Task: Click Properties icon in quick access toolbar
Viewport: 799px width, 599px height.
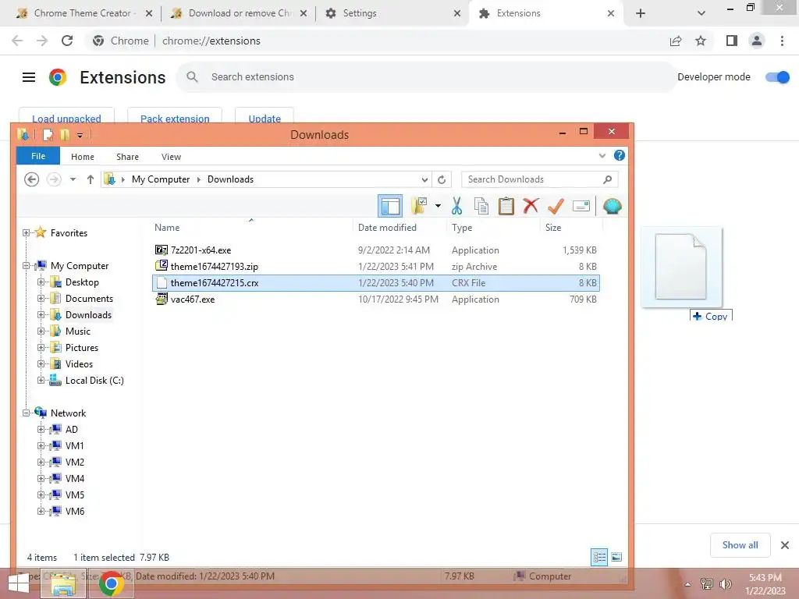Action: point(48,134)
